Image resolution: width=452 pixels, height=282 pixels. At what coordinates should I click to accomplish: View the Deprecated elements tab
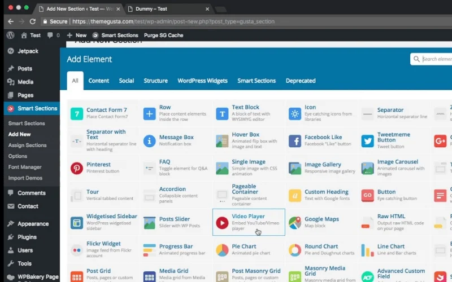click(301, 81)
